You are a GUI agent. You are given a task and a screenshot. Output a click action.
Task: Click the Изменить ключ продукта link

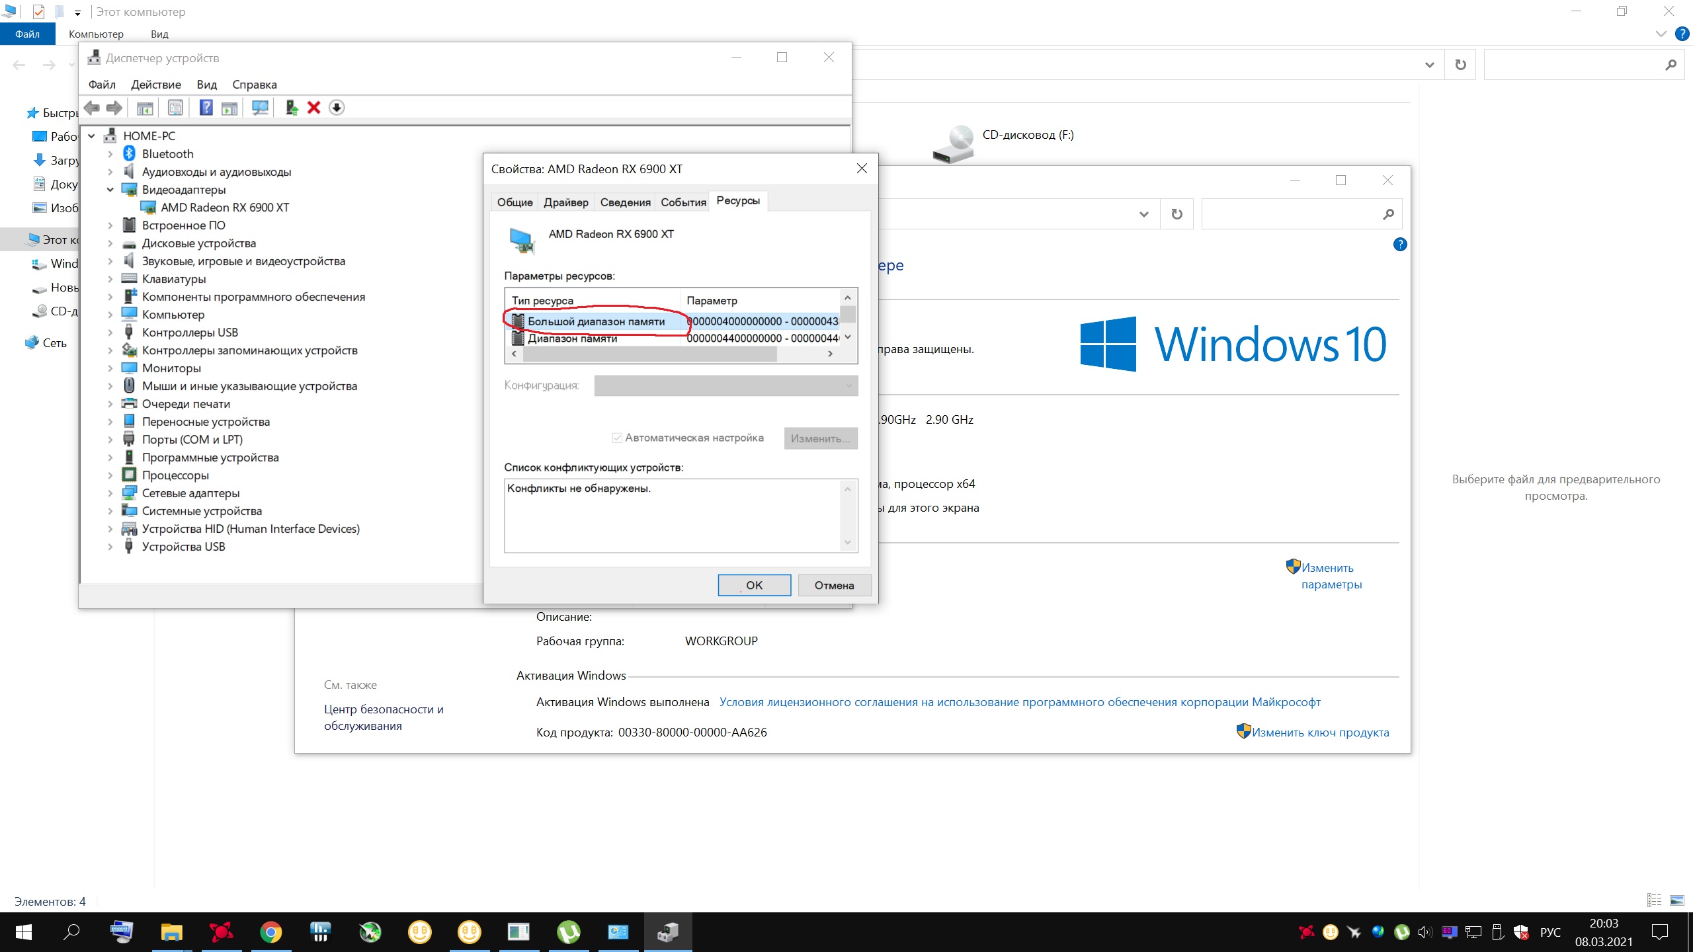point(1320,733)
